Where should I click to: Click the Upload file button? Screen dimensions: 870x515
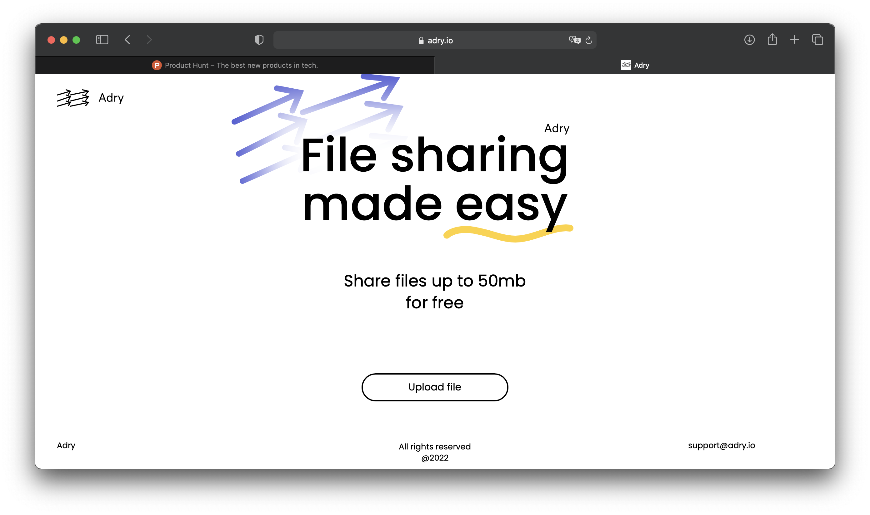(435, 387)
